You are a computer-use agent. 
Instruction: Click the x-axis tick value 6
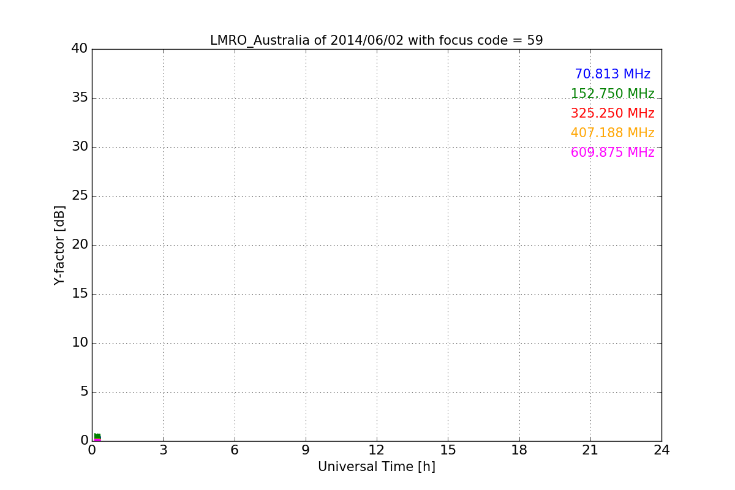click(x=234, y=450)
